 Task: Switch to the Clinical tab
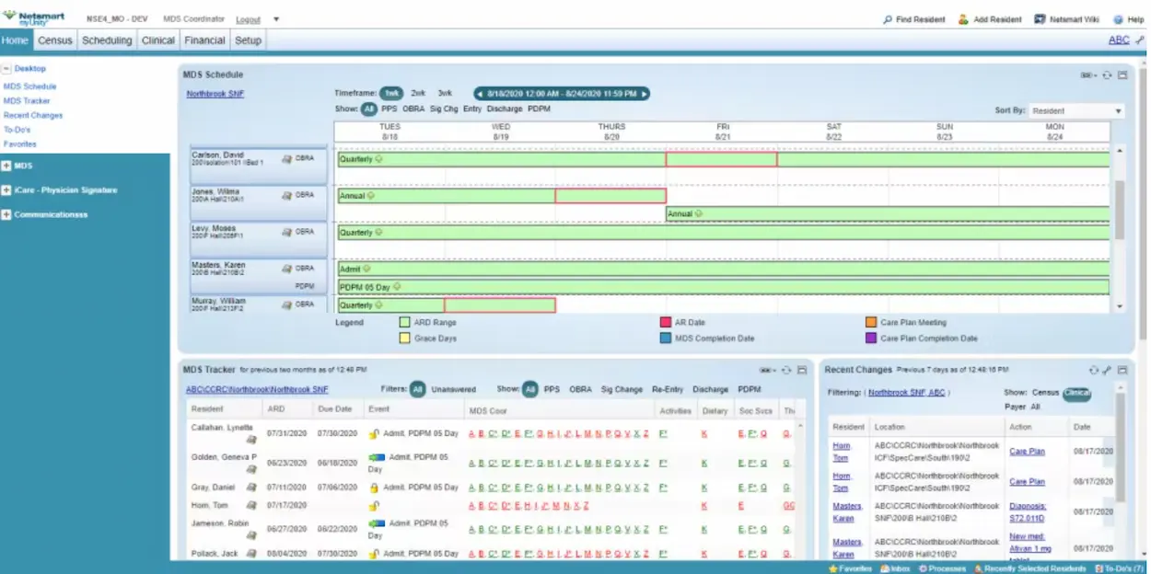(x=157, y=40)
